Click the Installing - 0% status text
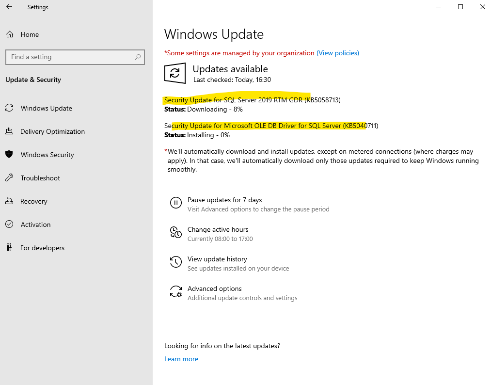Viewport: 491px width, 385px height. pyautogui.click(x=208, y=135)
